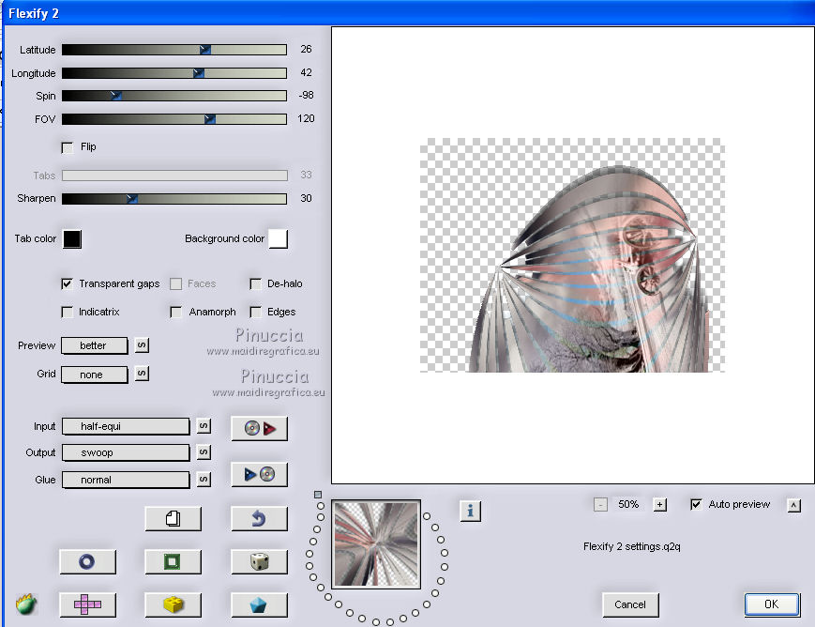Disable the Transparent gaps checkbox
The image size is (815, 627).
(68, 283)
